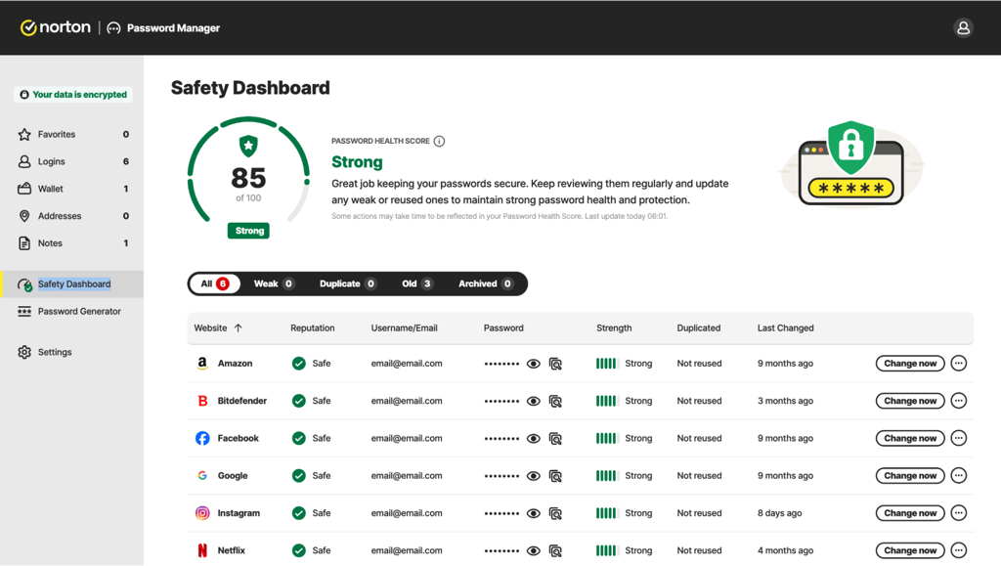Click the Password Manager chat-bubble icon in header
Screen dimensions: 1001x566
coord(113,28)
